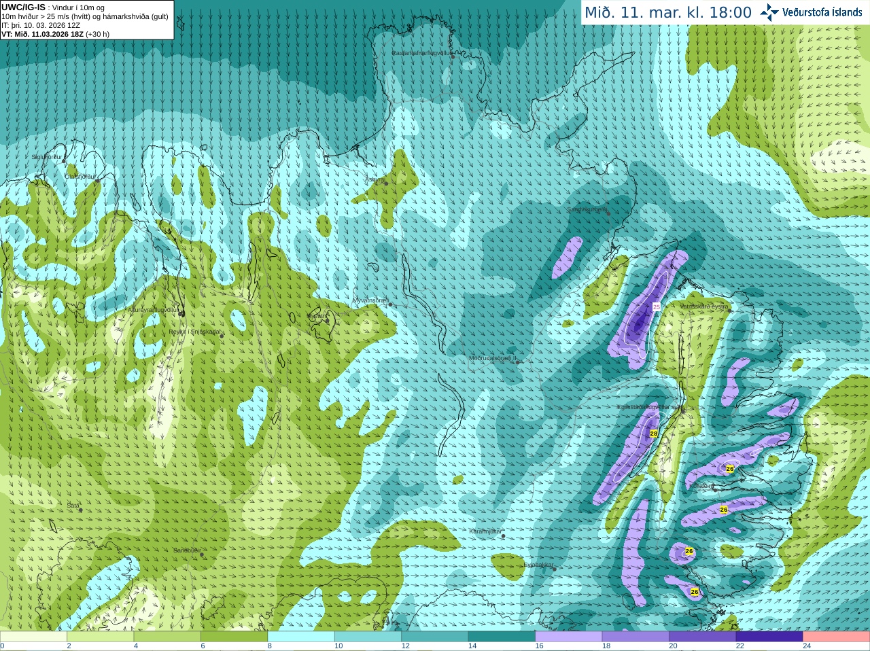Click the Veðurstofa Íslands name text
The height and width of the screenshot is (651, 870).
click(x=822, y=12)
